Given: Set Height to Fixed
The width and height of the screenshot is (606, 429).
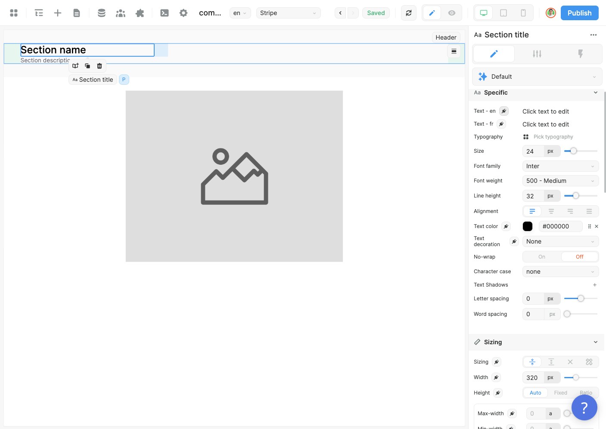Looking at the screenshot, I should 560,393.
